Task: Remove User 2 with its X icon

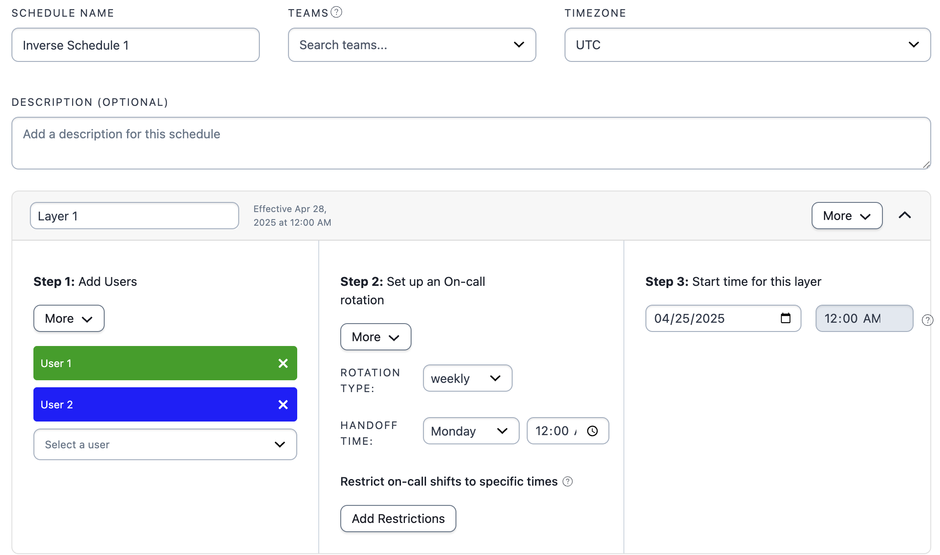Action: coord(283,404)
